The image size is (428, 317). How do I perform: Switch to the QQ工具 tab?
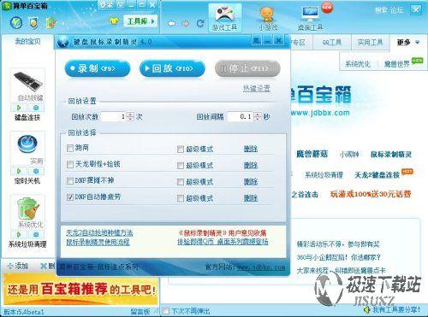[332, 43]
